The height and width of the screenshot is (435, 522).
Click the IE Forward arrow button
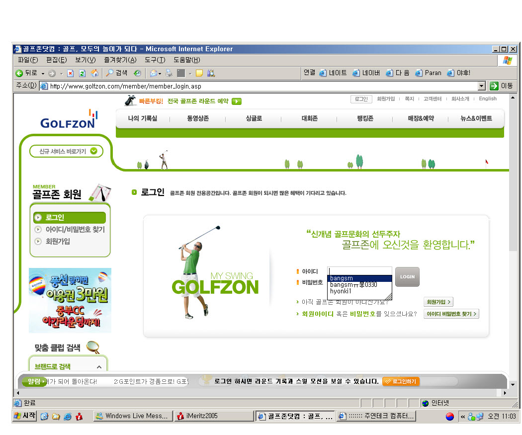point(52,73)
